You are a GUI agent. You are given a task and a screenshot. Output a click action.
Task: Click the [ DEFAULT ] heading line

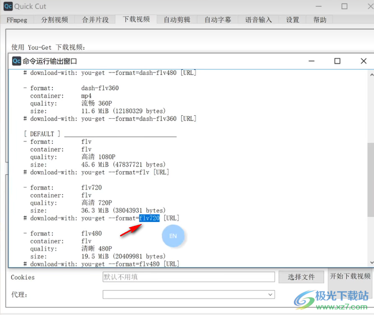[x=100, y=134]
